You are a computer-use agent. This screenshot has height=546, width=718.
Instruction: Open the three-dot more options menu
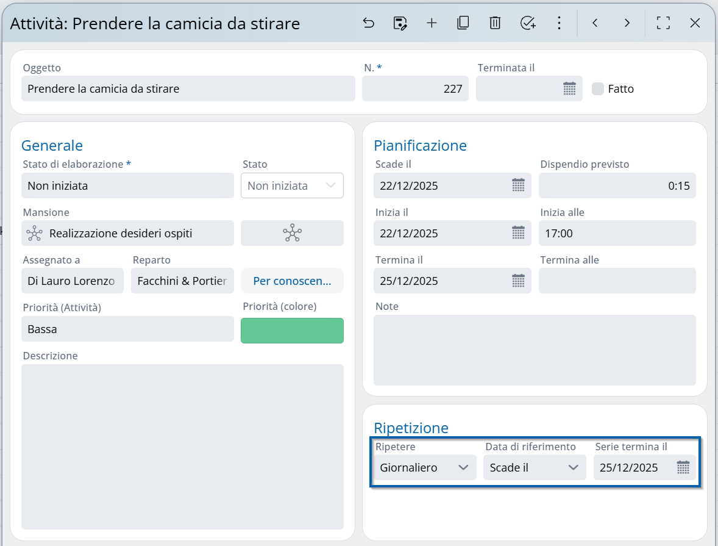tap(559, 23)
